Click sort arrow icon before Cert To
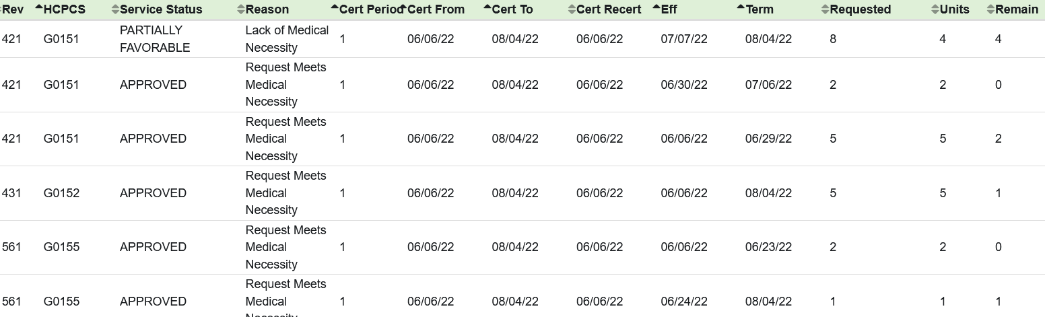This screenshot has height=317, width=1045. [x=487, y=7]
